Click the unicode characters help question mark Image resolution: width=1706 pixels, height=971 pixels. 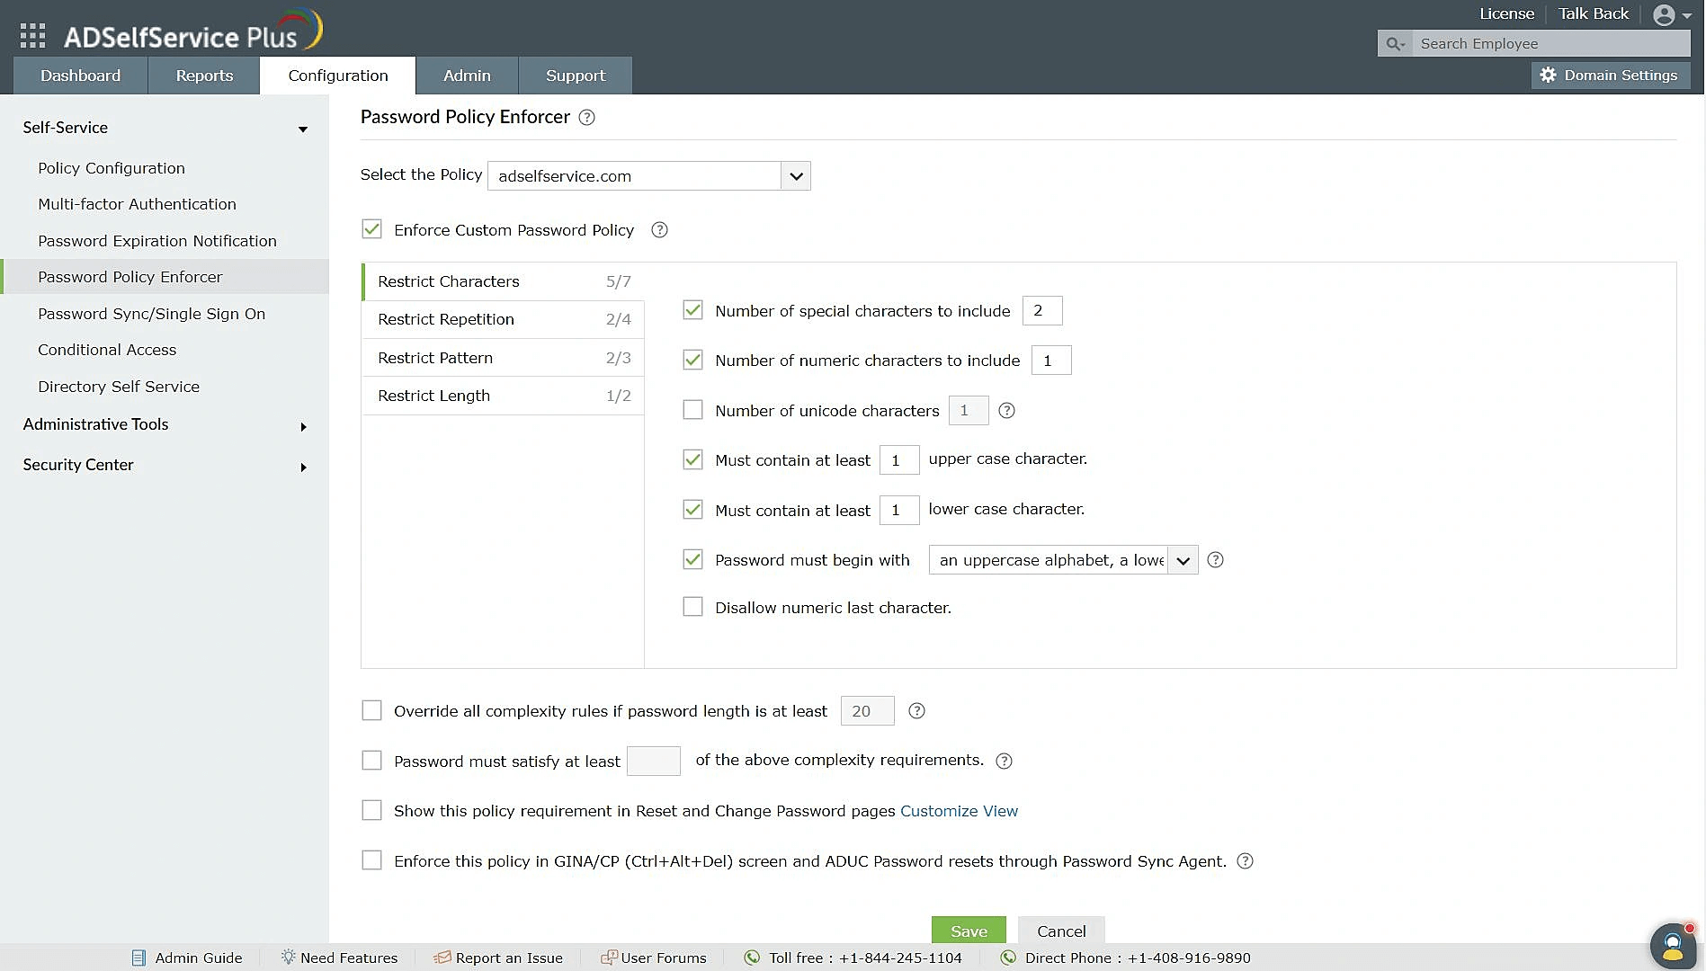(x=1005, y=411)
